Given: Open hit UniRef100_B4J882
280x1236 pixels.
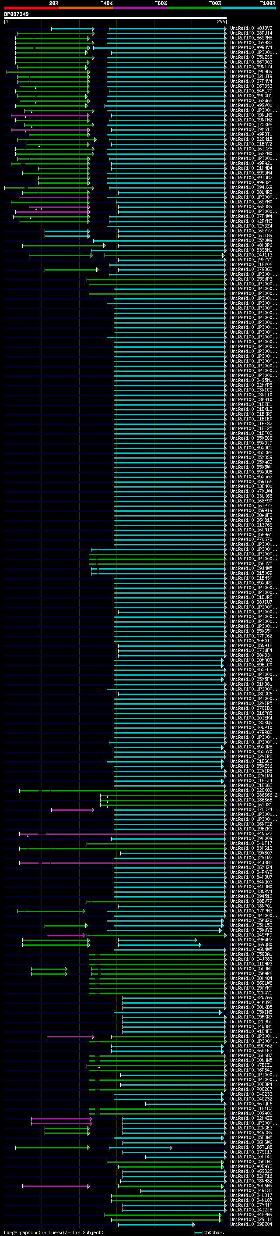Looking at the screenshot, I should coord(251,863).
